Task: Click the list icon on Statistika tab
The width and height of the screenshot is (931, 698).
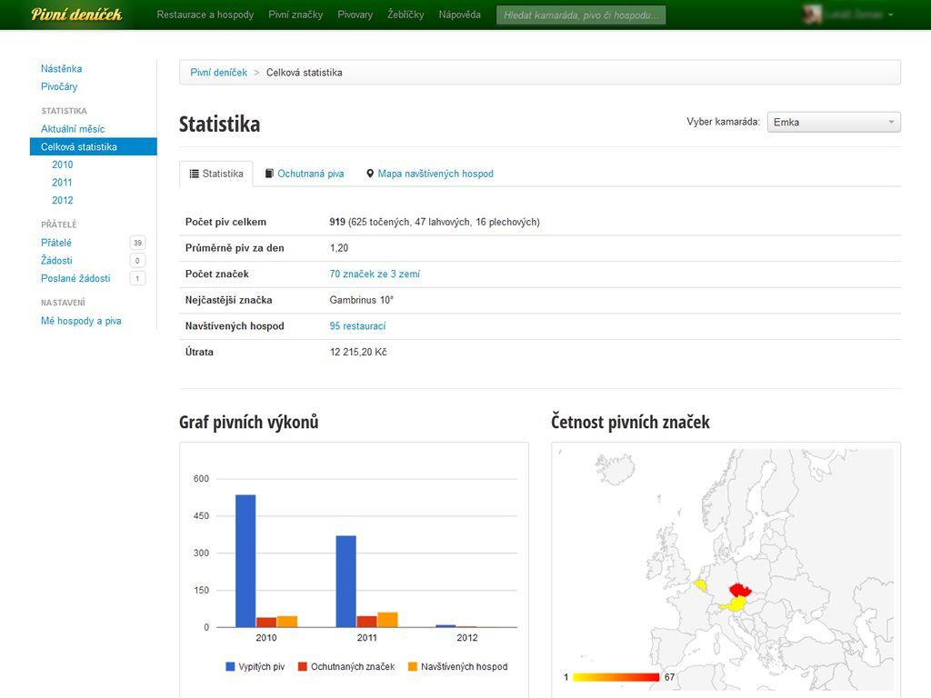Action: tap(195, 174)
